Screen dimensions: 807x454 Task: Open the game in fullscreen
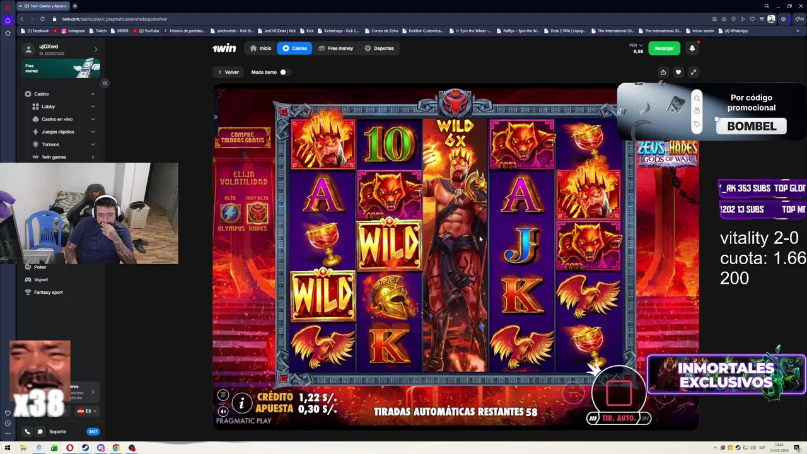click(694, 72)
